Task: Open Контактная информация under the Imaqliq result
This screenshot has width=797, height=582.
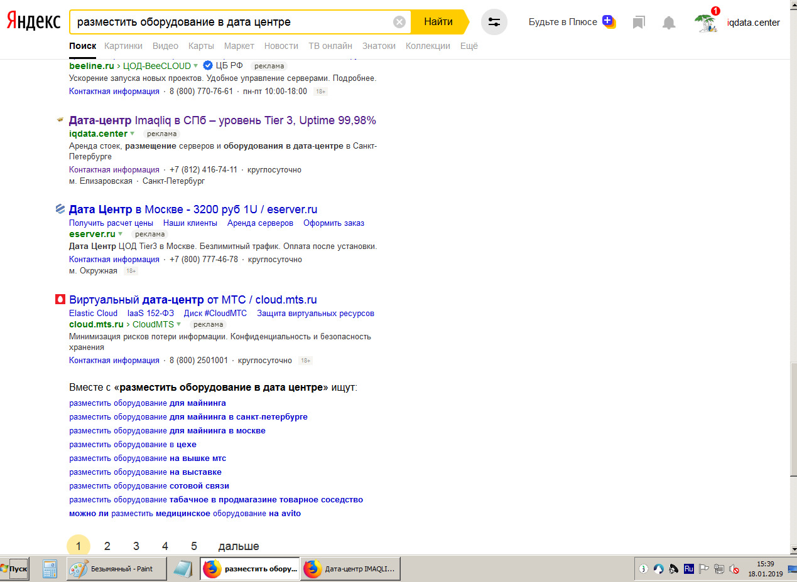Action: tap(114, 170)
